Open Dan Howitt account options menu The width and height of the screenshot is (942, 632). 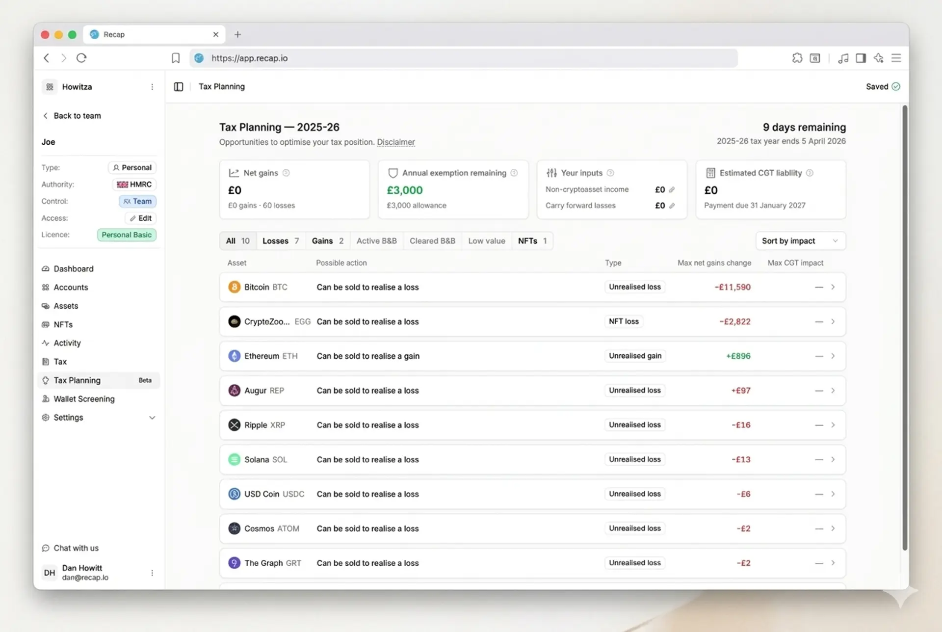[x=152, y=573]
